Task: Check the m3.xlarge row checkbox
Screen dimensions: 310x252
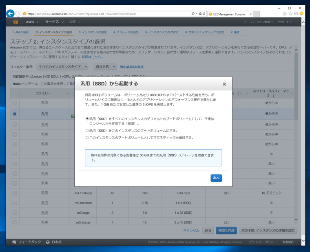Action: pos(15,222)
